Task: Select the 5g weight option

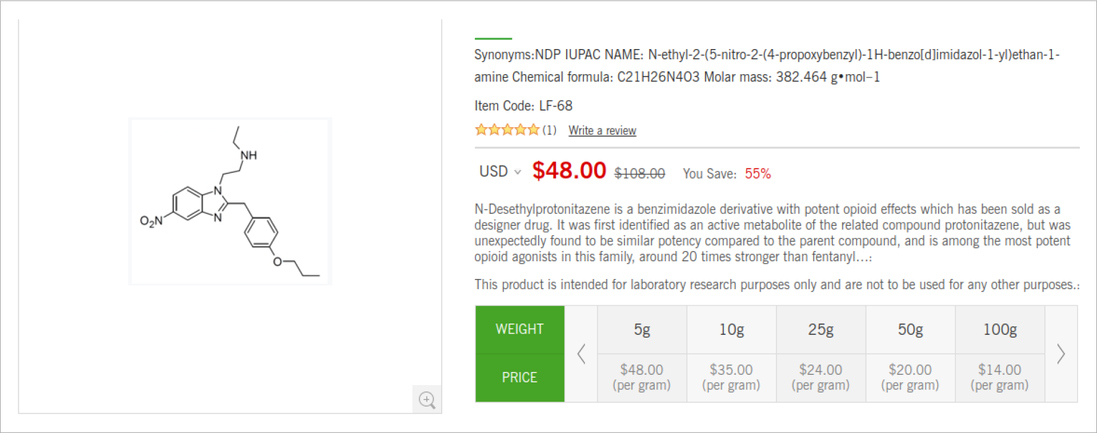Action: point(642,330)
